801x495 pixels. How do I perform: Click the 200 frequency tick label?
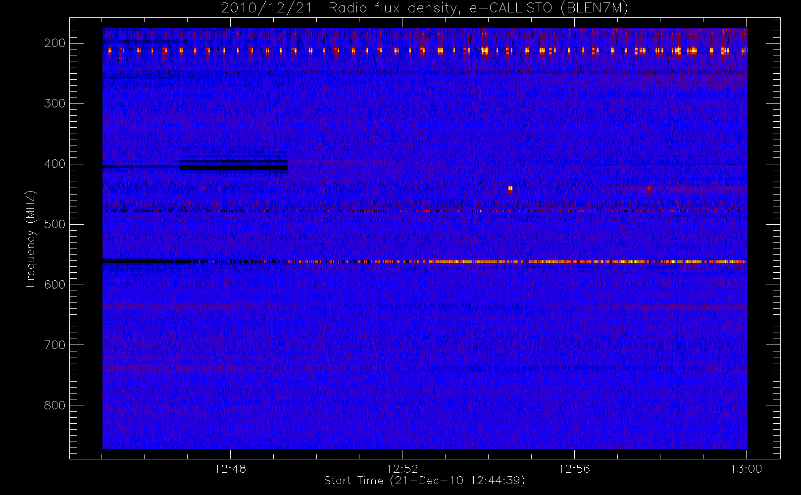(55, 43)
